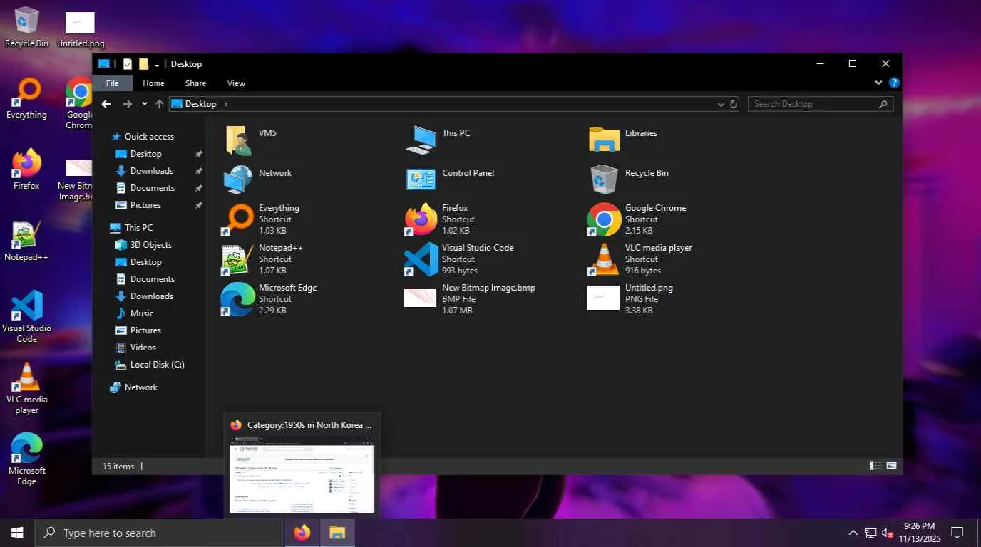Open the File menu

113,83
